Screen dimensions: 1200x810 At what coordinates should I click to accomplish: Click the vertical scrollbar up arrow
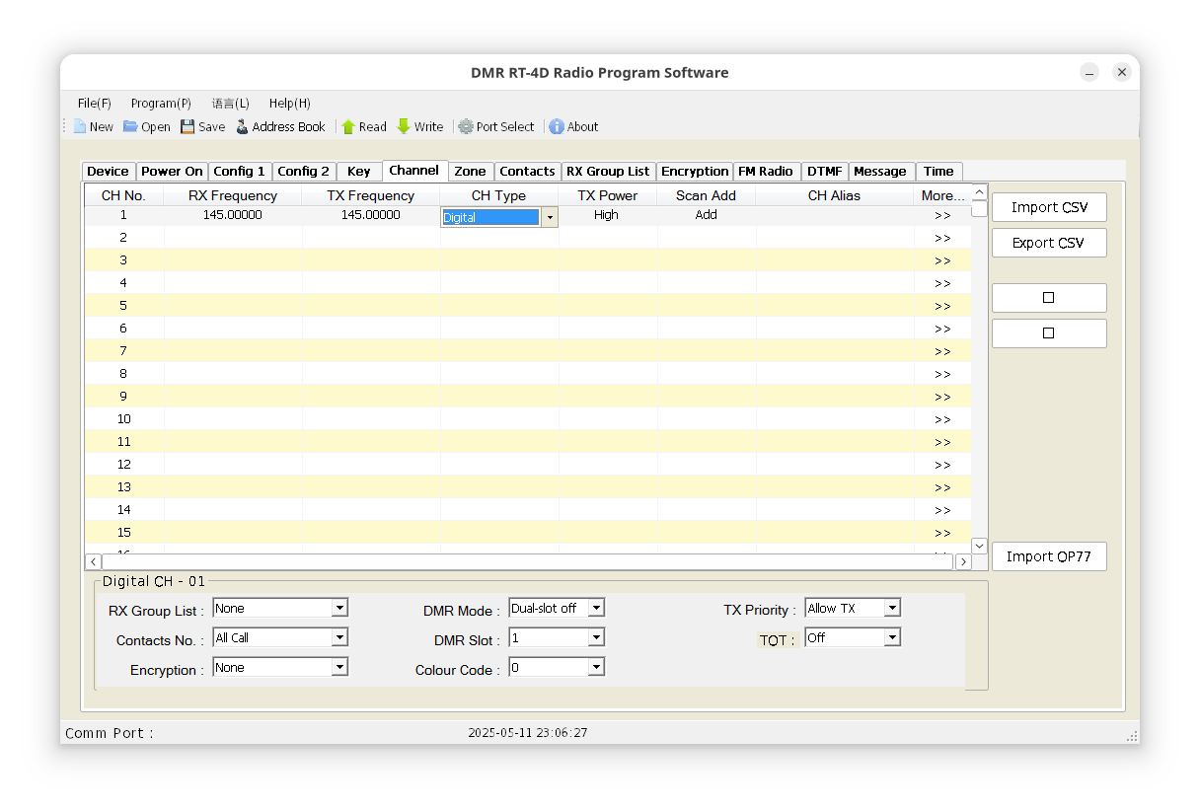pos(979,193)
